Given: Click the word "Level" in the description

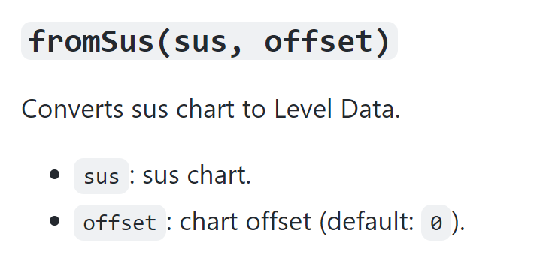Looking at the screenshot, I should (303, 109).
